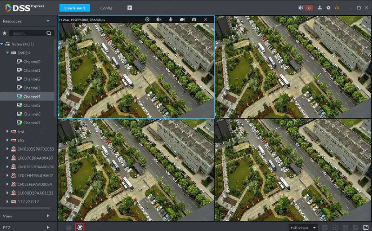The image size is (372, 231).
Task: Select the bottom-left video pane
Action: (136, 170)
